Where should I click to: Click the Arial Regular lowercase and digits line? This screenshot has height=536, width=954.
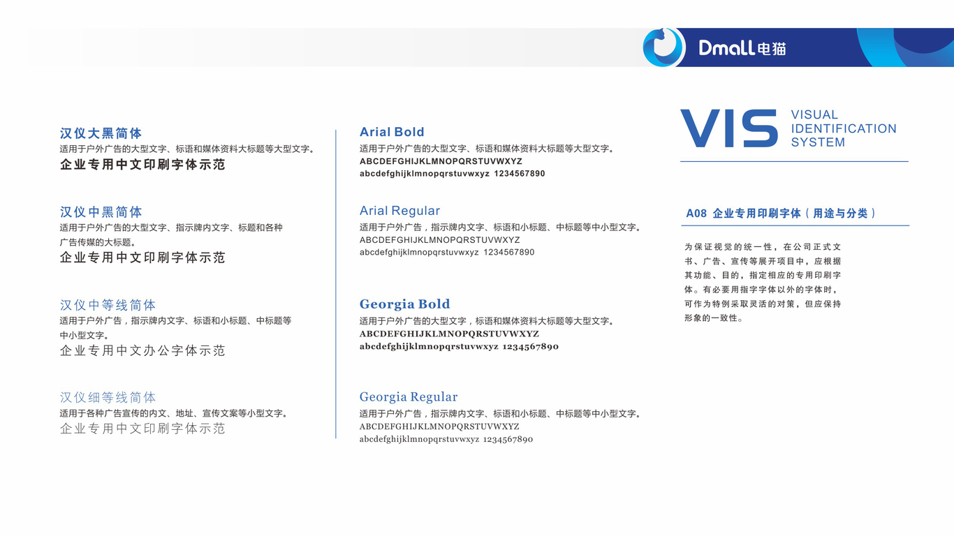[447, 253]
